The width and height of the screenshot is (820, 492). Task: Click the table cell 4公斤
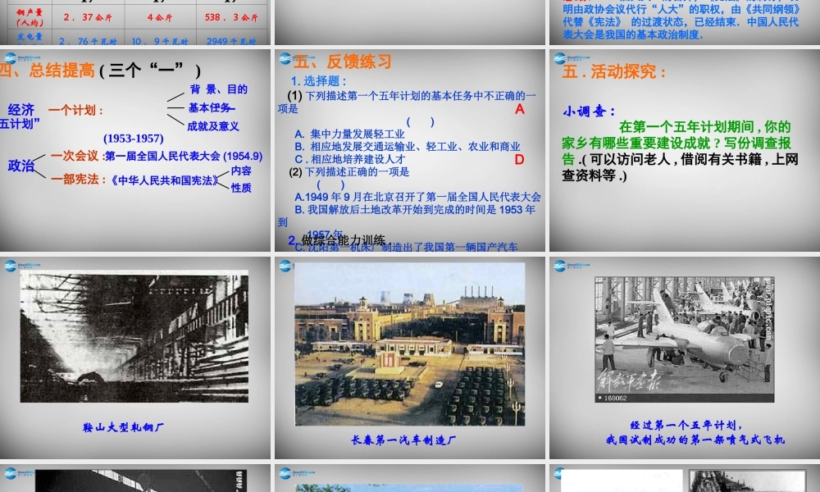(160, 17)
